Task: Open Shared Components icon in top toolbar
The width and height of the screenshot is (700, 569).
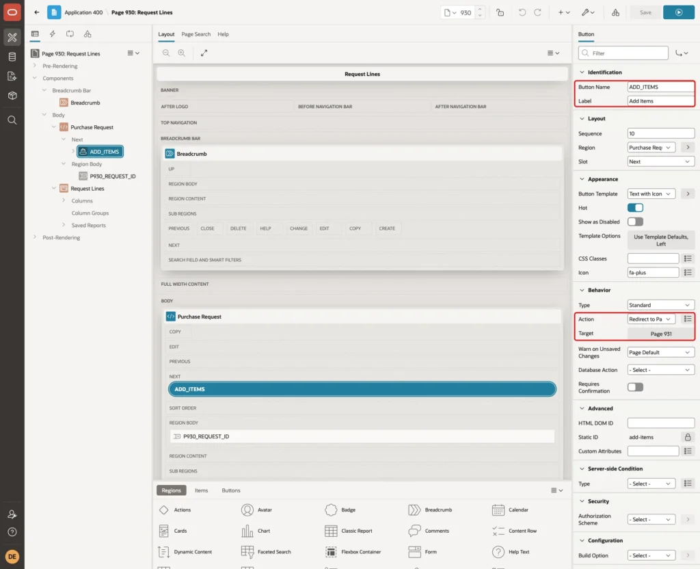Action: 616,12
